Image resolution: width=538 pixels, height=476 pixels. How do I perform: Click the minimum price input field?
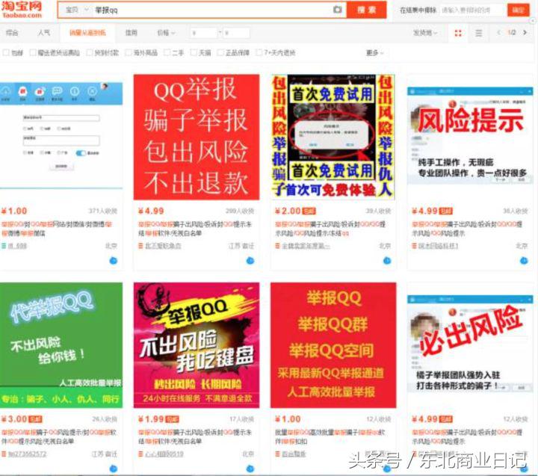pyautogui.click(x=204, y=33)
